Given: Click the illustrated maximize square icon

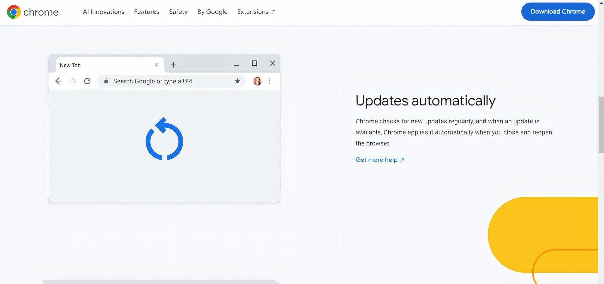Looking at the screenshot, I should pos(254,63).
